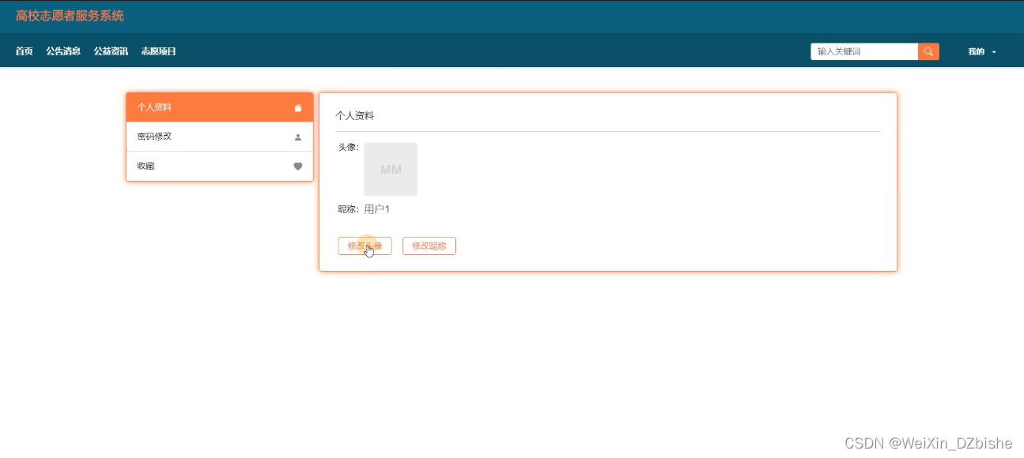Click the orange search magnifier icon

[928, 51]
